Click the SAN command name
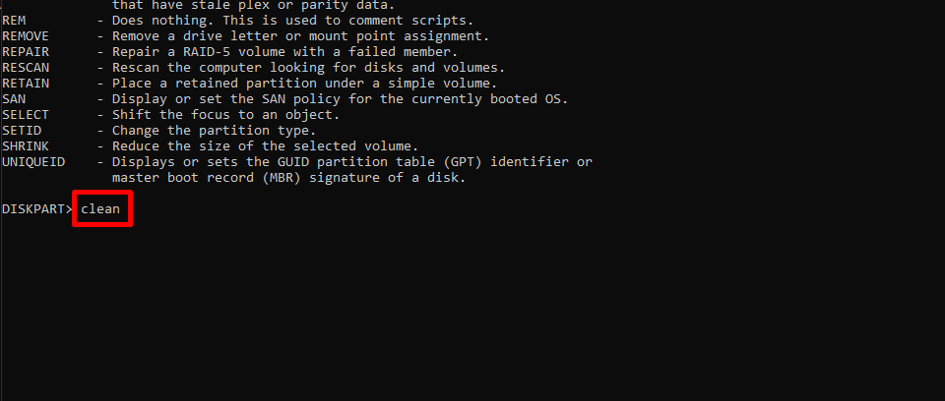The width and height of the screenshot is (945, 401). click(x=14, y=98)
